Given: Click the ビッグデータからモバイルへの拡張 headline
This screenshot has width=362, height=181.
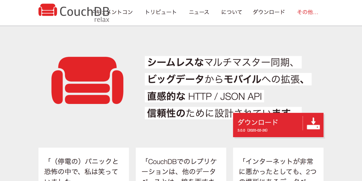Looking at the screenshot, I should tap(228, 79).
